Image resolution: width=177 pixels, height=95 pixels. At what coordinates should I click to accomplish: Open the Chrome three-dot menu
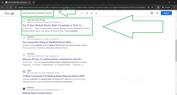coord(174,7)
